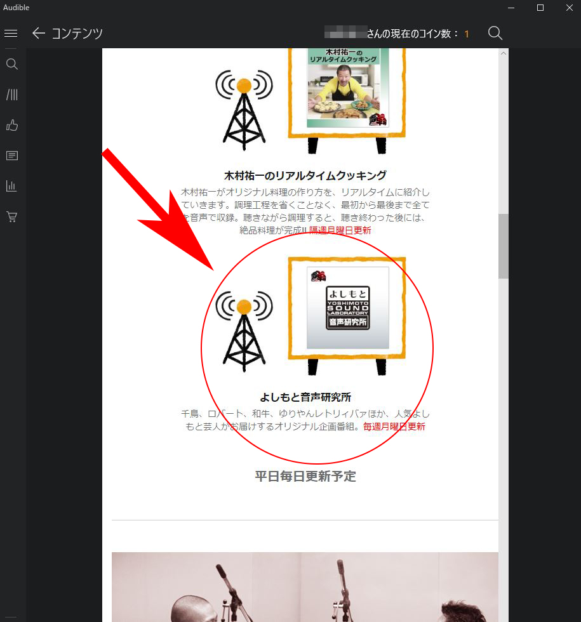
Task: Minimize the Audible window
Action: tap(511, 8)
